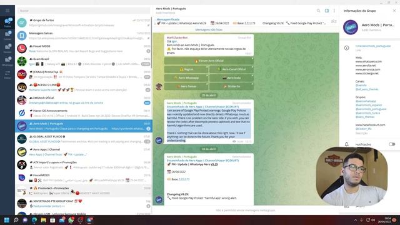
Task: Click the Regras bot button
Action: (x=186, y=69)
